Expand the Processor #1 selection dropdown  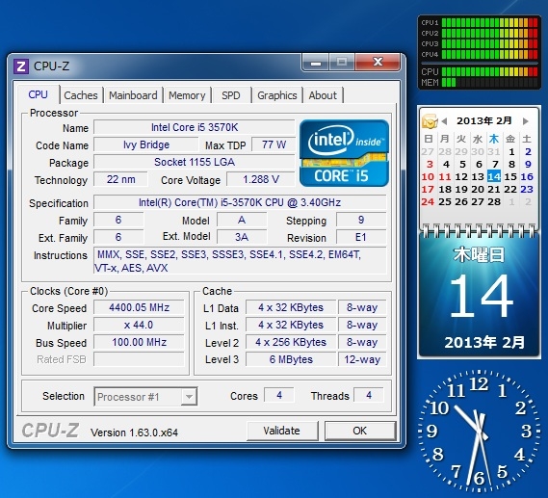coord(145,397)
